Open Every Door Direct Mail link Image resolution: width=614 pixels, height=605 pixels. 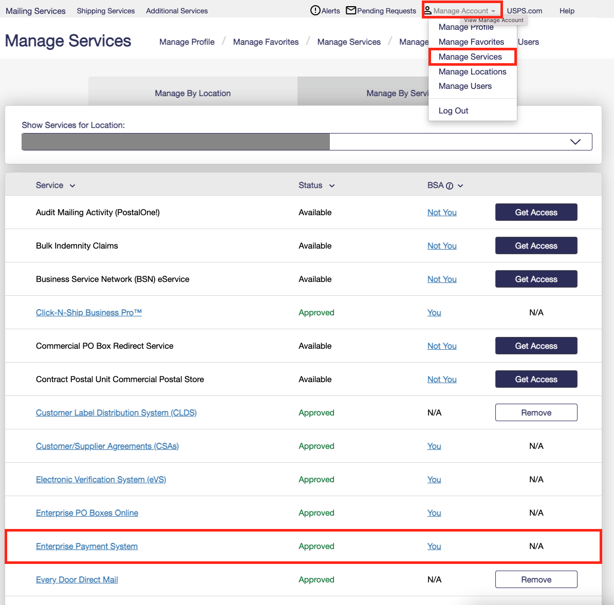click(77, 579)
